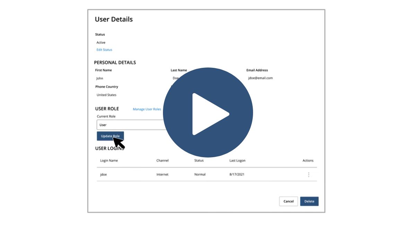
Task: Click the PERSONAL DETAILS section heading
Action: (x=115, y=63)
